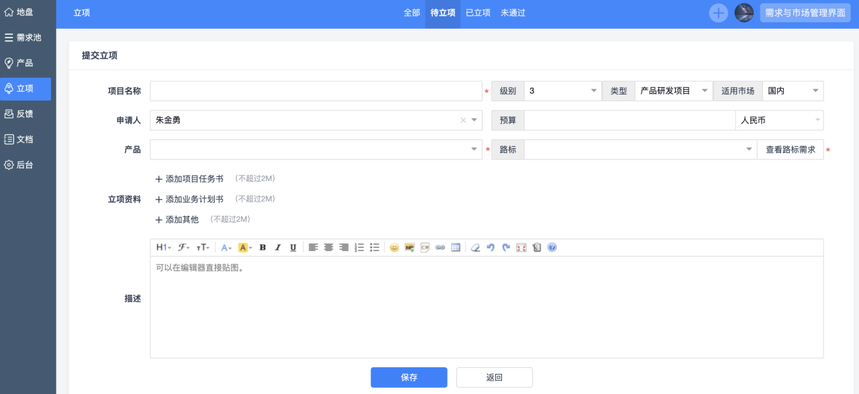This screenshot has height=394, width=859.
Task: Click the blue plus icon in header
Action: (x=718, y=13)
